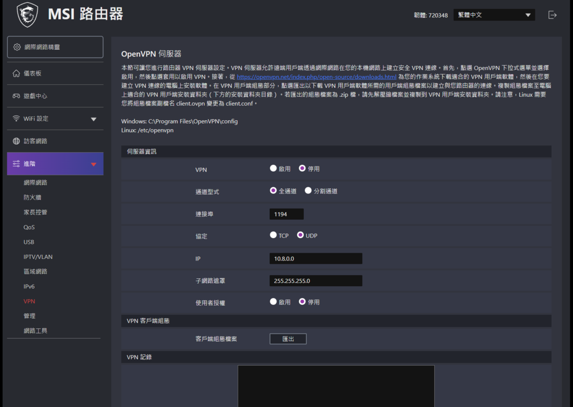
Task: Collapse the 進階 menu red arrow
Action: pos(93,164)
